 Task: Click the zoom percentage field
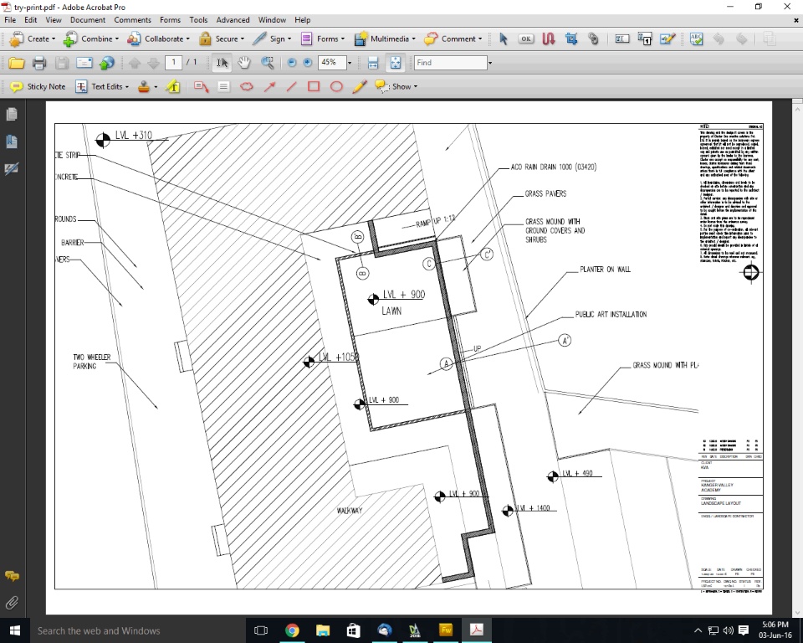332,63
